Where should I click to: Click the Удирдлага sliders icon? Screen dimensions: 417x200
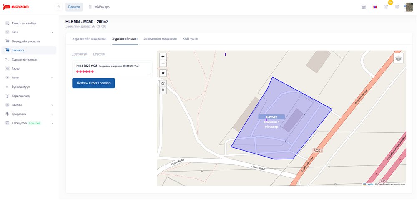8,114
